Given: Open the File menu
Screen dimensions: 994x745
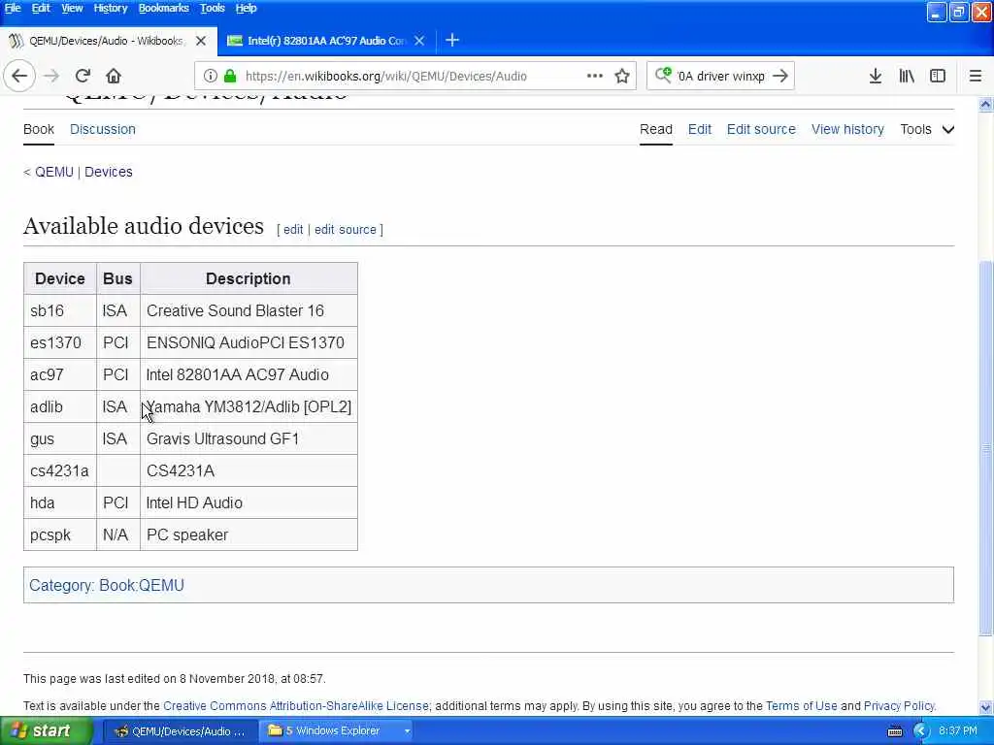Looking at the screenshot, I should pos(13,8).
